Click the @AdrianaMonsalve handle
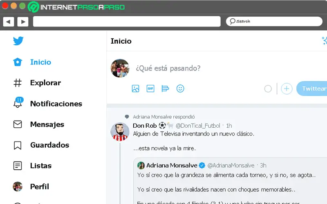 [231, 166]
